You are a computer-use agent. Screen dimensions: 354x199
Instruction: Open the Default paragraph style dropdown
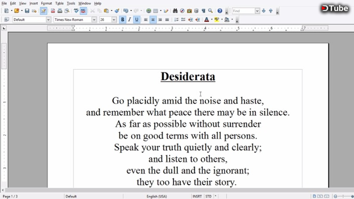tap(48, 20)
